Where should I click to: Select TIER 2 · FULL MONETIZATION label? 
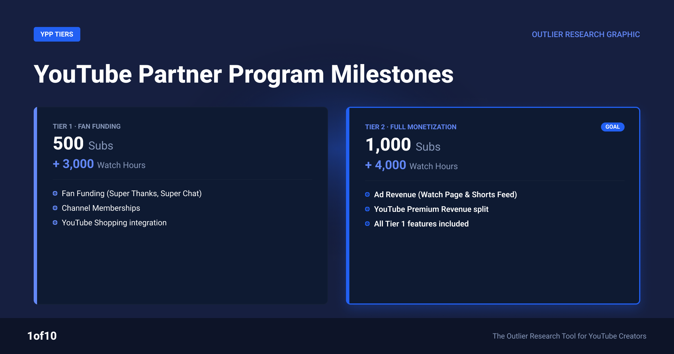coord(411,127)
